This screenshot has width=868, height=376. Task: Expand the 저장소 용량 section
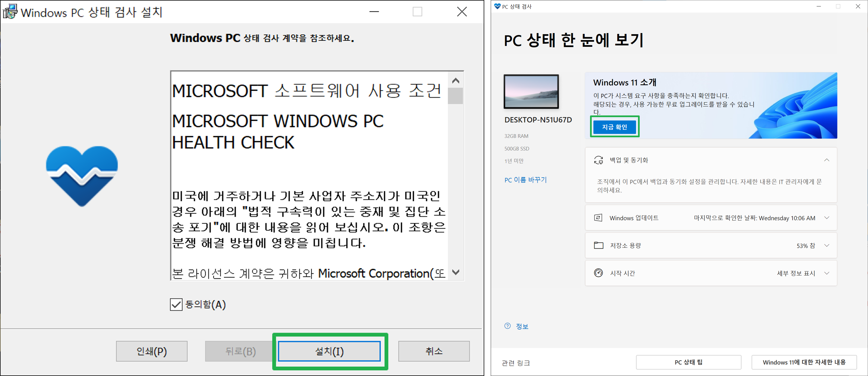[827, 245]
